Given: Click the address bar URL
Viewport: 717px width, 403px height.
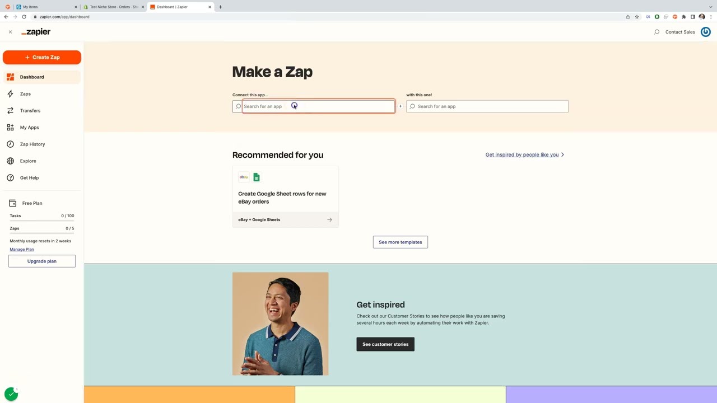Looking at the screenshot, I should click(64, 17).
